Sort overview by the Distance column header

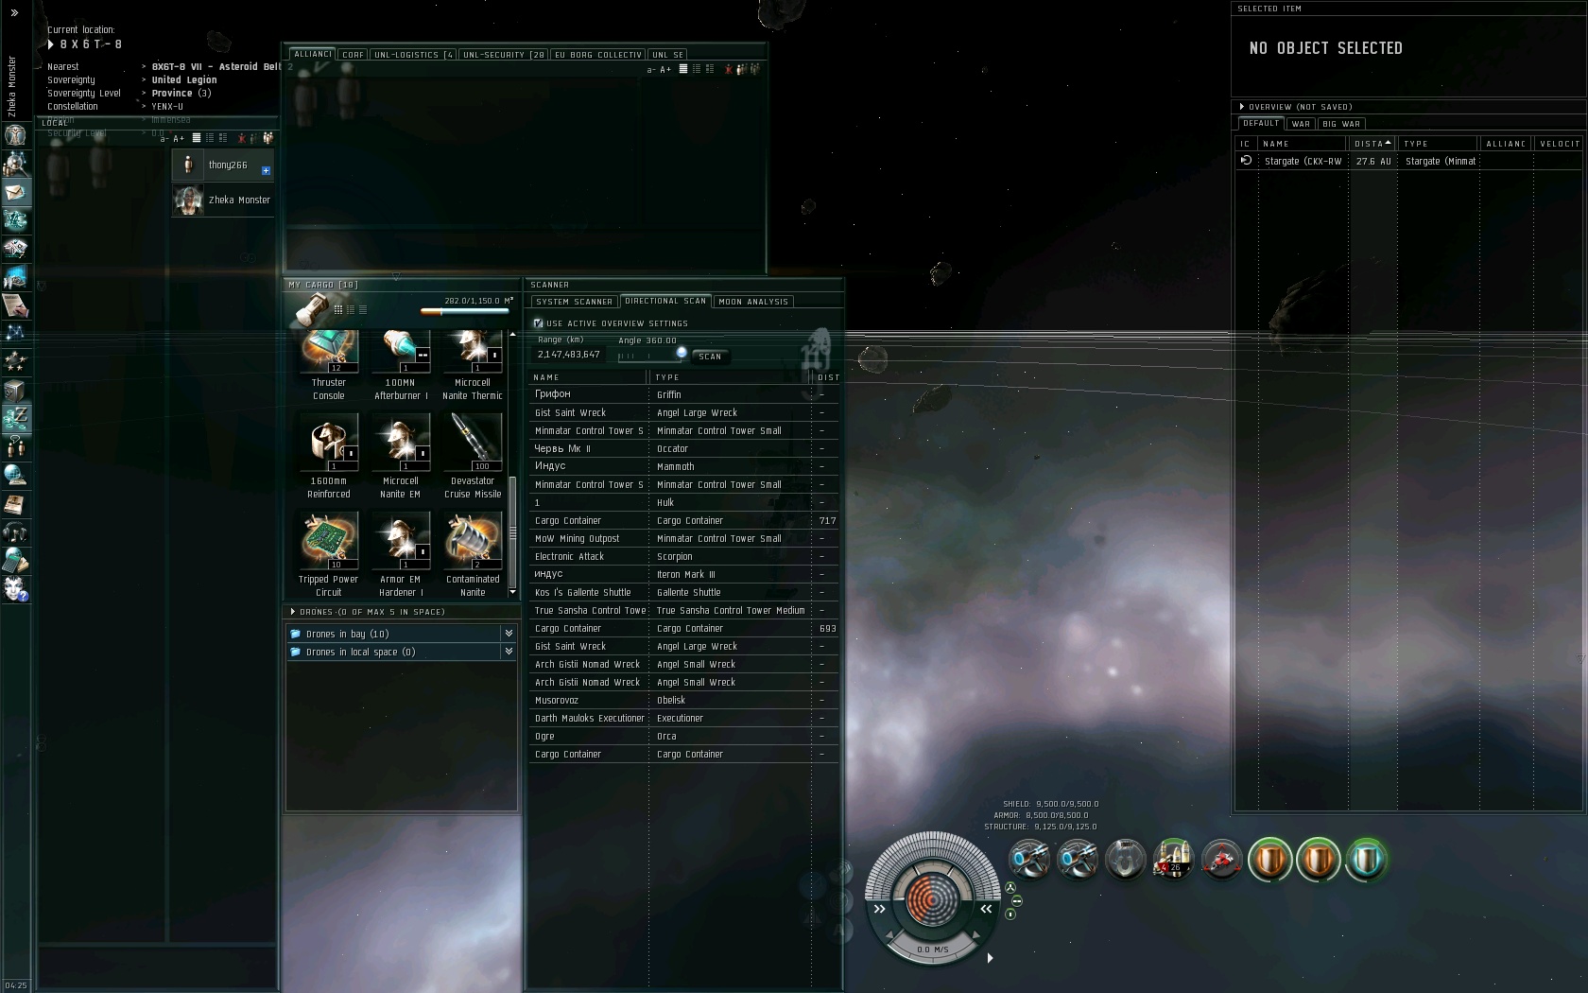pyautogui.click(x=1372, y=144)
